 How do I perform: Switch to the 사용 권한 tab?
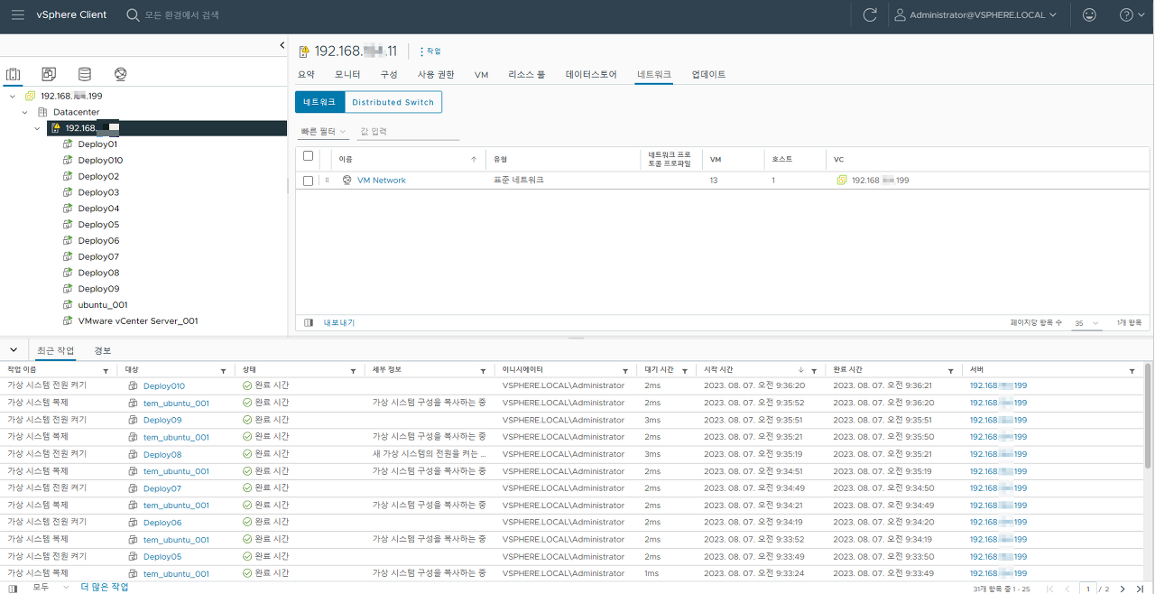pyautogui.click(x=436, y=75)
